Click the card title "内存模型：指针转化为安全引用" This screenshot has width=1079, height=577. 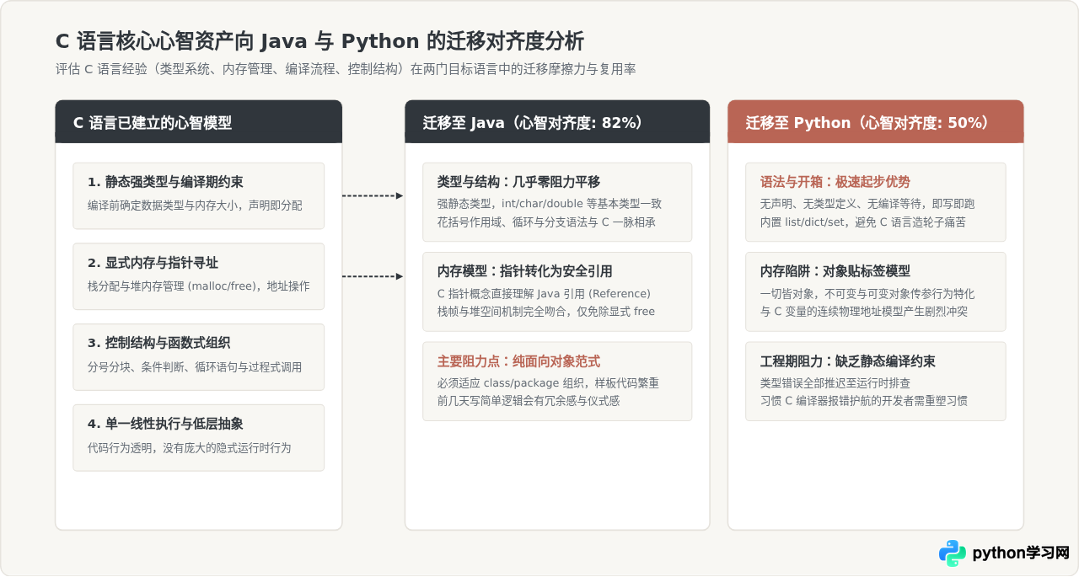(524, 271)
